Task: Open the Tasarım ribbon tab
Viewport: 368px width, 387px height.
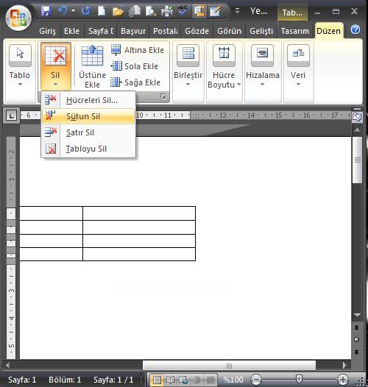Action: (x=295, y=31)
